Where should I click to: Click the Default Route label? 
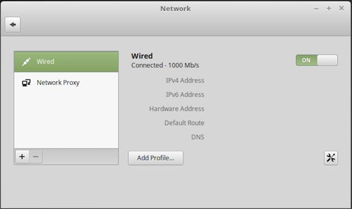tap(184, 123)
